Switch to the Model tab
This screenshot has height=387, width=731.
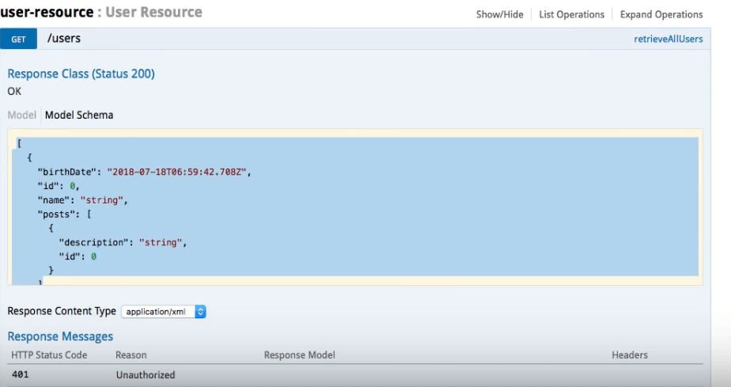pos(21,115)
